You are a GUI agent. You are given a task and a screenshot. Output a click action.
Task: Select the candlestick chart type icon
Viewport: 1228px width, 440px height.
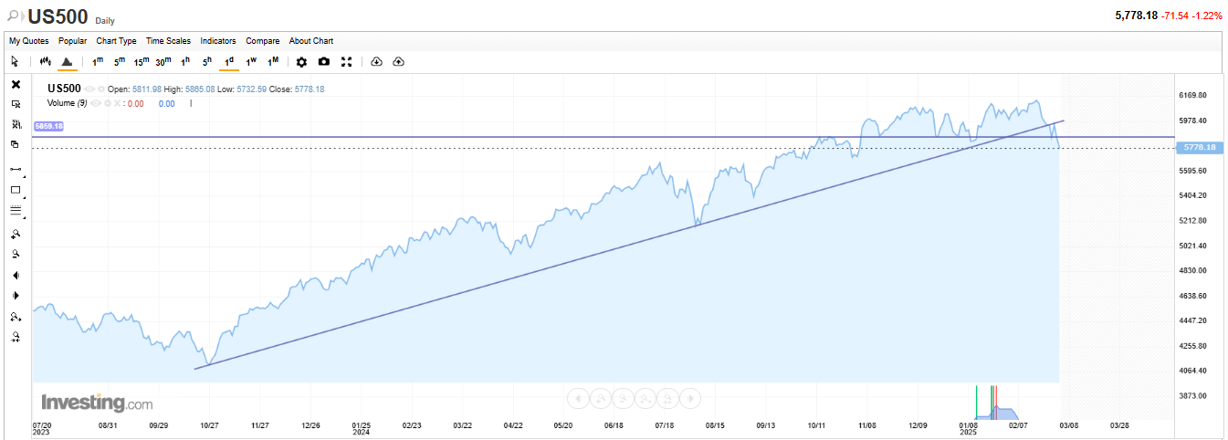(x=45, y=61)
